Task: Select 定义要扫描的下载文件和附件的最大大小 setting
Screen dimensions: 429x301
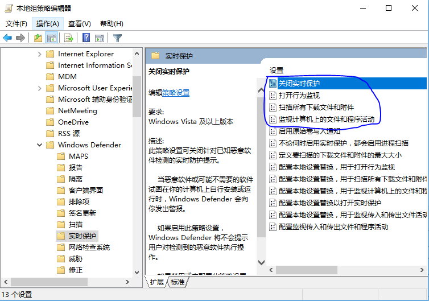Action: [340, 155]
